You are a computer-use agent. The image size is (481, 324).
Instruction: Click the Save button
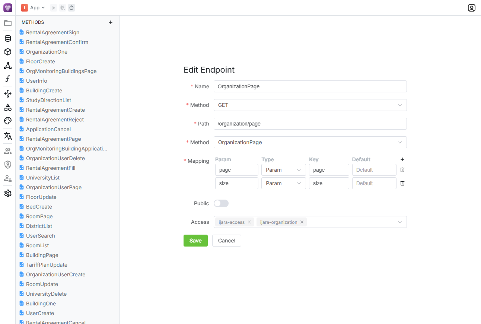pos(195,241)
